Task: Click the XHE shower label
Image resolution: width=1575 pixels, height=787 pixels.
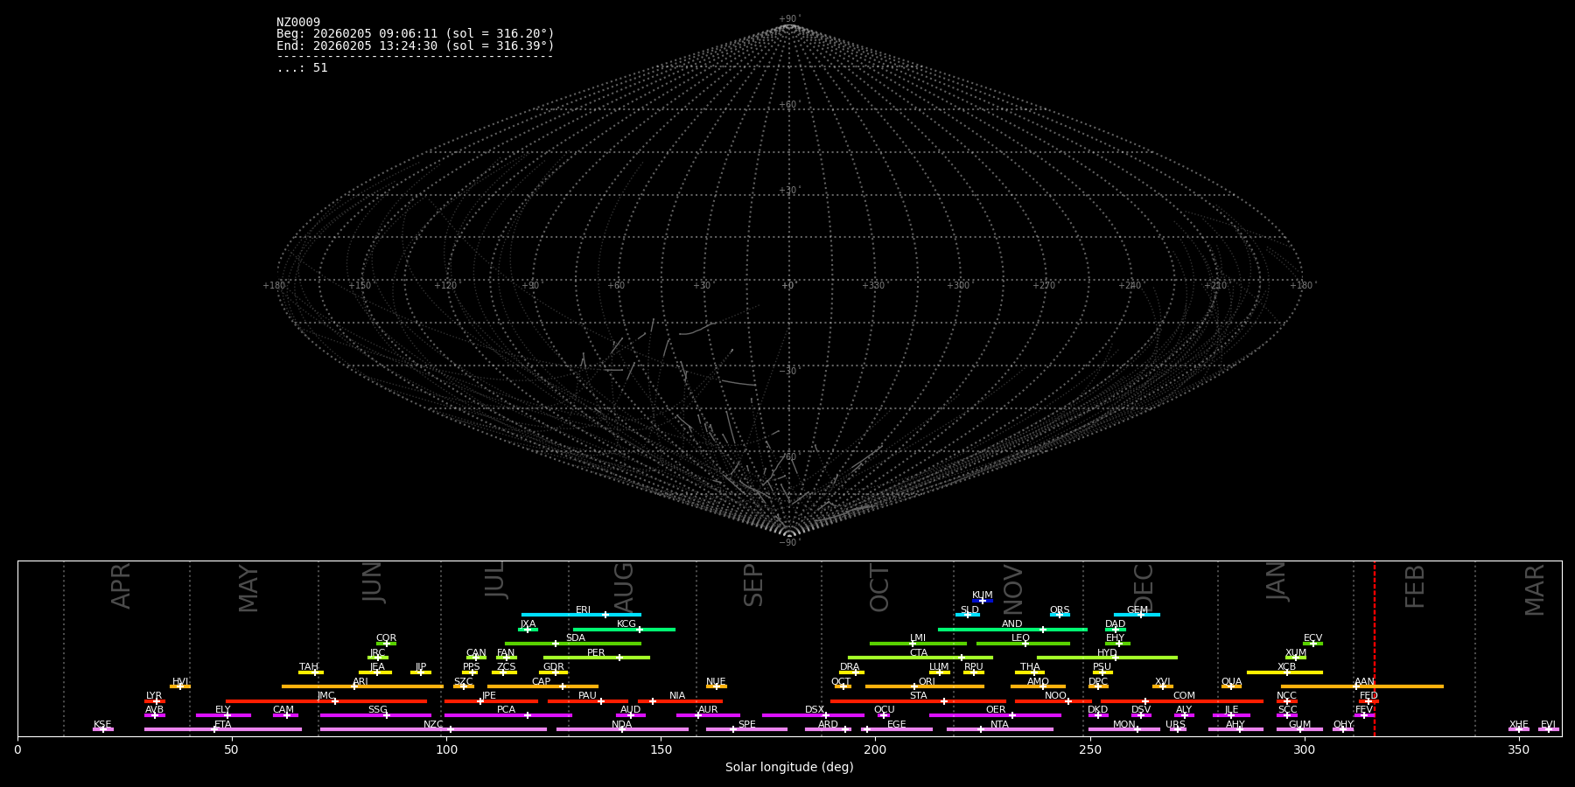Action: 1519,725
